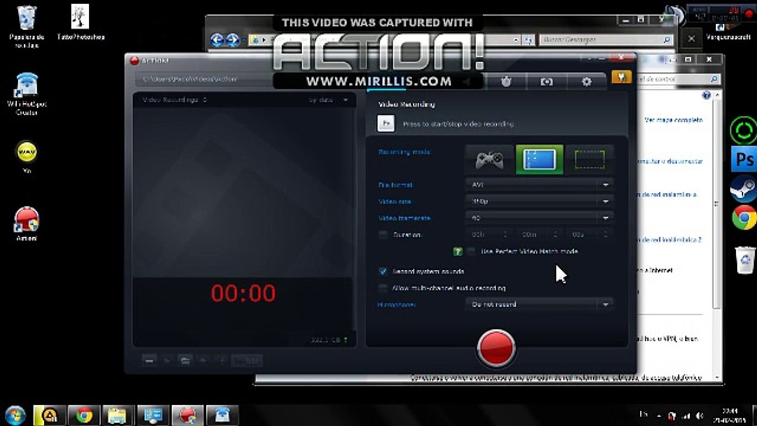Click the duration seconds stepper field
Screen dimensions: 757x426
click(x=588, y=235)
